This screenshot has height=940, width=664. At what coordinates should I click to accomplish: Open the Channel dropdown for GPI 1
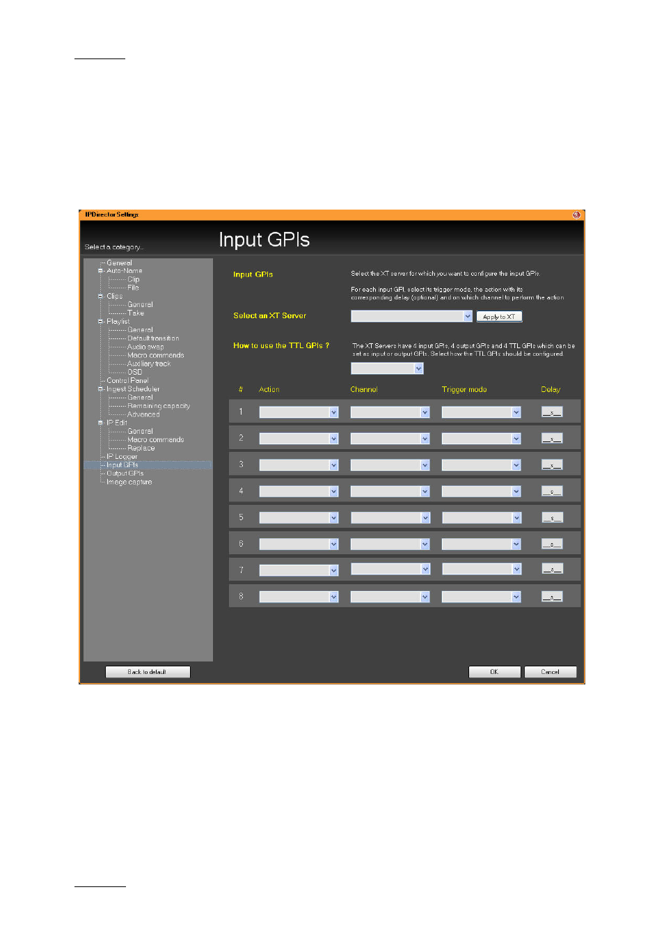pyautogui.click(x=390, y=412)
